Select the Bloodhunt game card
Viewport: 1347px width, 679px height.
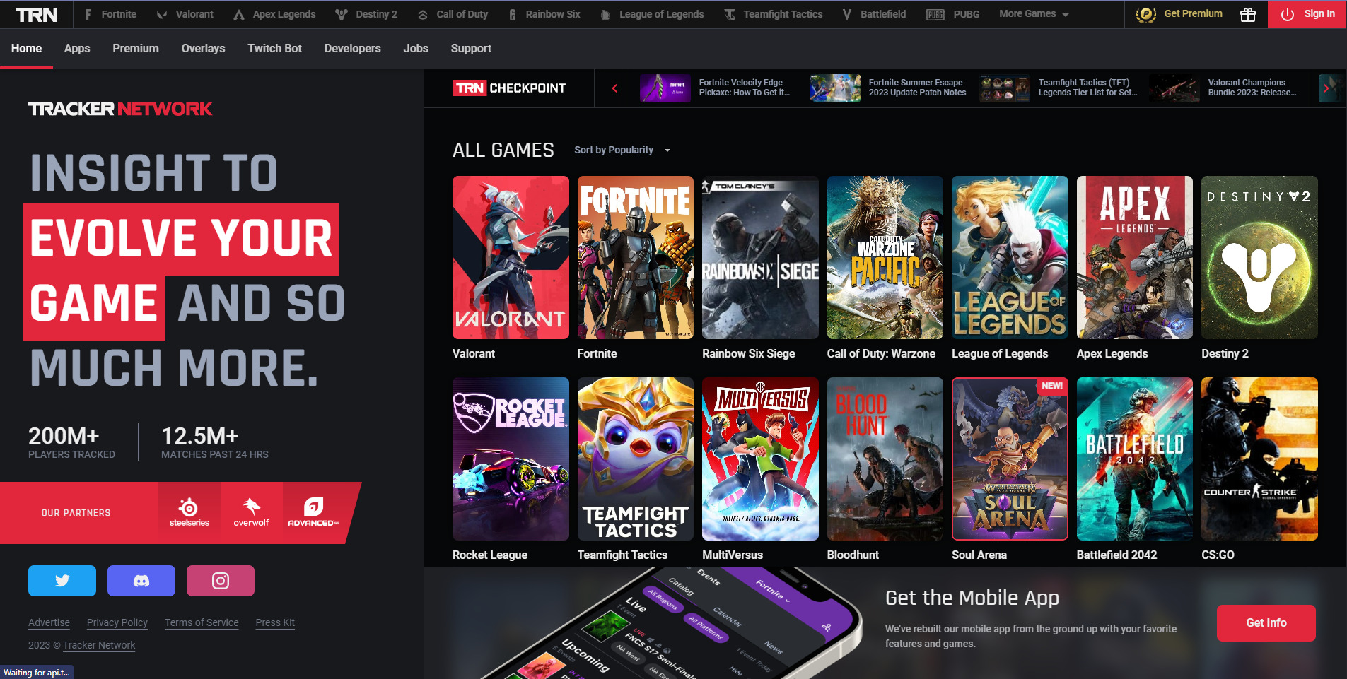tap(885, 470)
